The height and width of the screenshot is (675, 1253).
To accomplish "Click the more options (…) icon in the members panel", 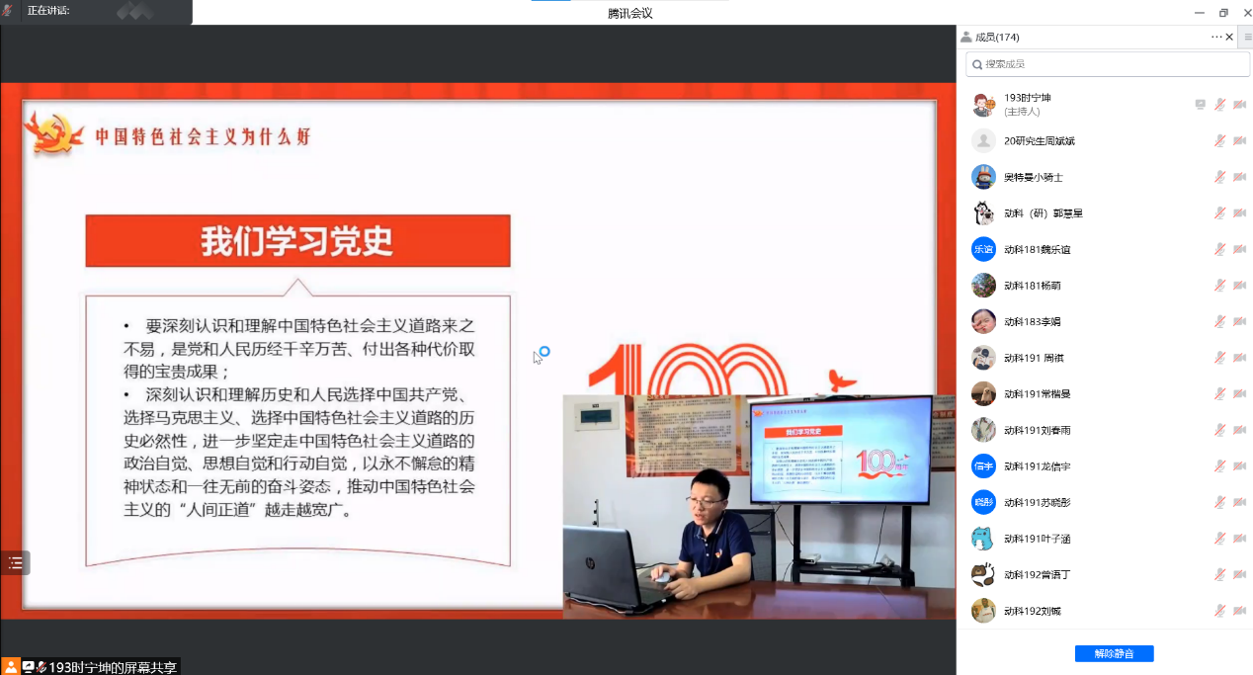I will coord(1216,37).
